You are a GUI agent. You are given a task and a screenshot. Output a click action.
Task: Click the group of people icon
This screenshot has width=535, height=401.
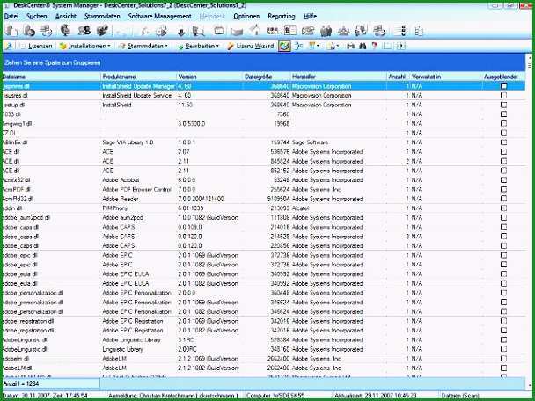point(343,32)
